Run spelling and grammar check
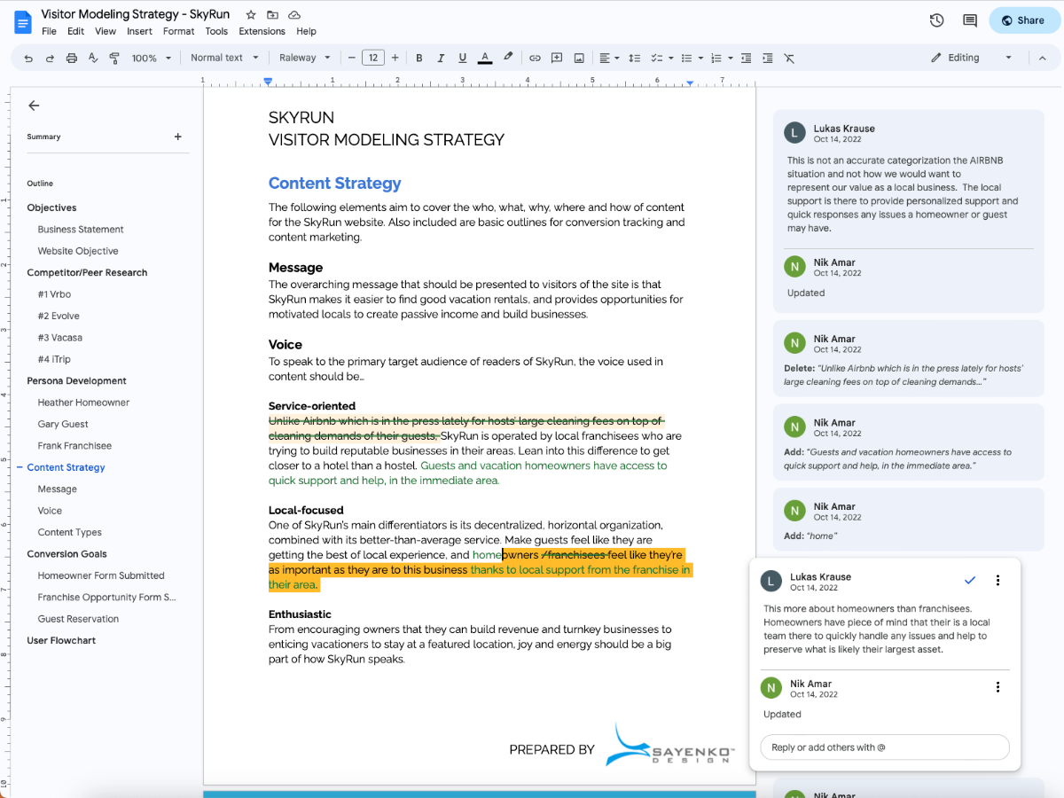Screen dimensions: 1064x798 pos(93,58)
